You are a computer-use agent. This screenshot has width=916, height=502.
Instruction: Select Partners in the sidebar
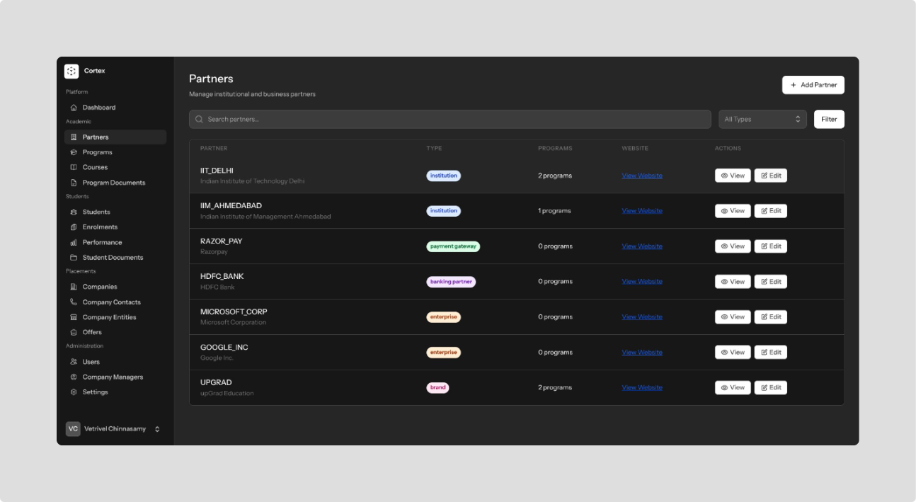point(115,137)
